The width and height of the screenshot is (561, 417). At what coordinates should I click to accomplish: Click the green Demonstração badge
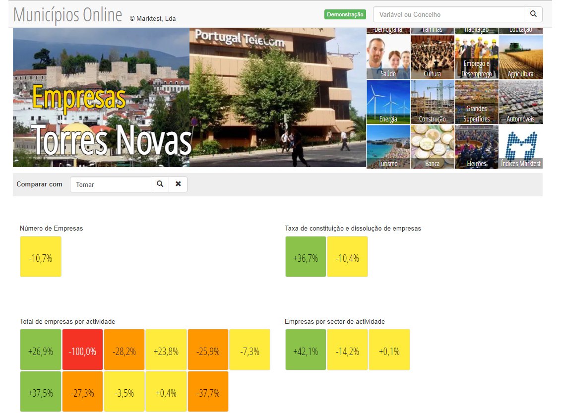(345, 14)
